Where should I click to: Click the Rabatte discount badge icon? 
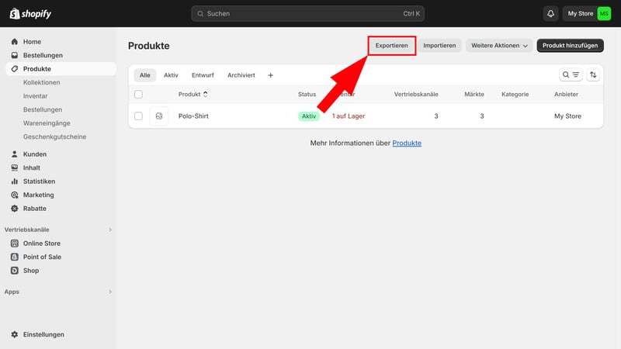[x=15, y=209]
